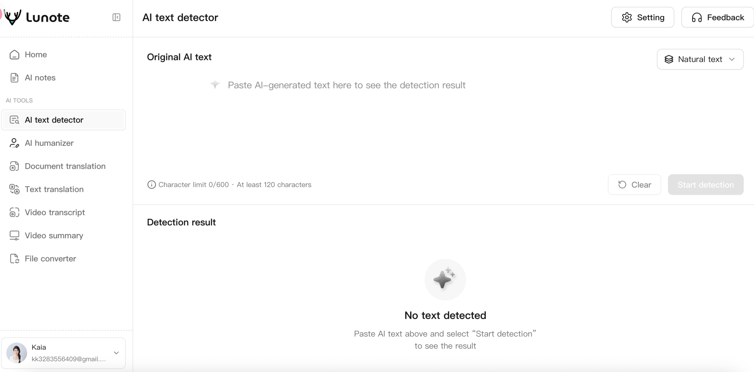Clear the original AI text
Screen dimensions: 754x372
pyautogui.click(x=634, y=185)
